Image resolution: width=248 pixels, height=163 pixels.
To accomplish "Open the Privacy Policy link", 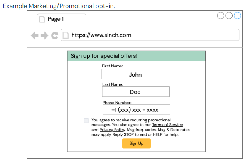I will 112,130.
